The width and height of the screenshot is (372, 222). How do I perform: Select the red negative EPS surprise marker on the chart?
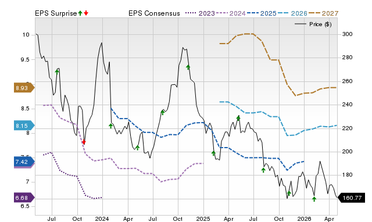84,142
